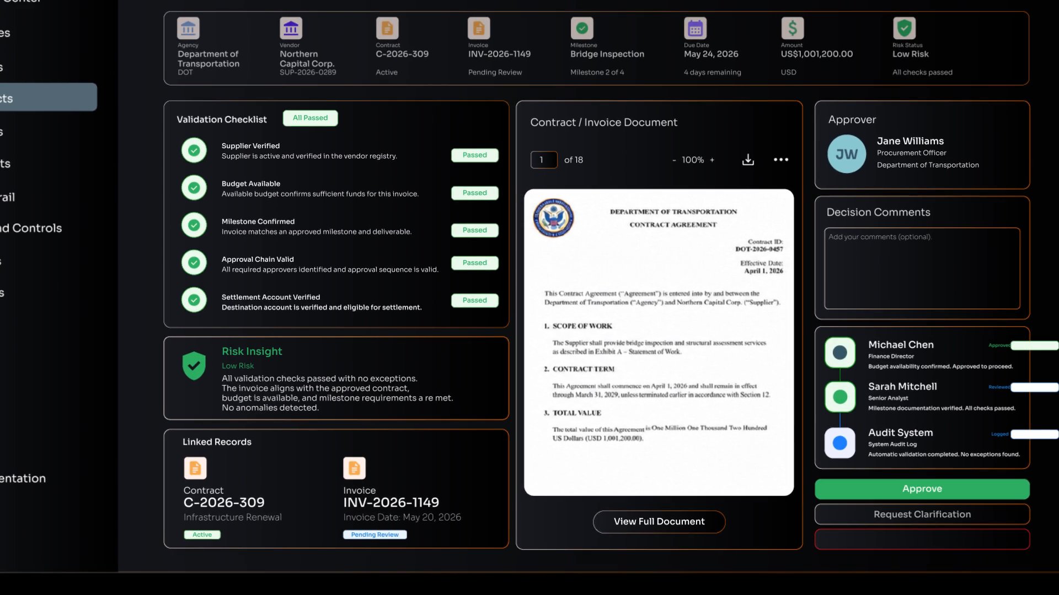Click the Pending Review tag under Invoice
Viewport: 1059px width, 595px height.
point(375,535)
